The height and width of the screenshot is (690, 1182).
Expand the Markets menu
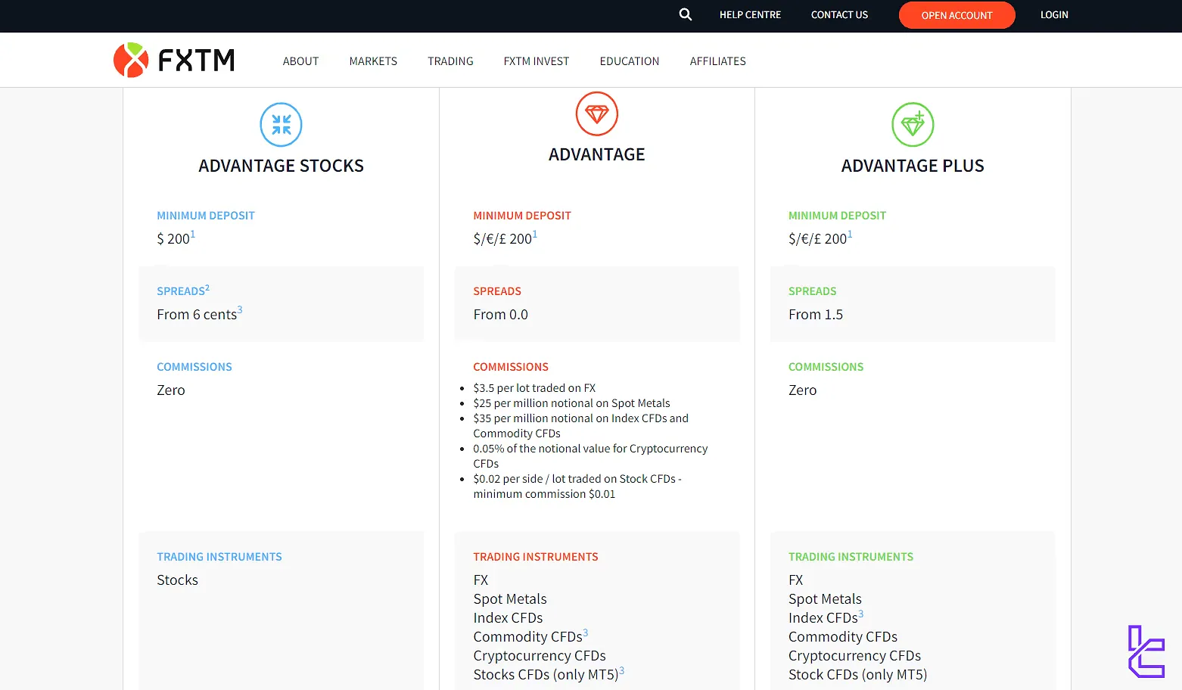pos(373,61)
